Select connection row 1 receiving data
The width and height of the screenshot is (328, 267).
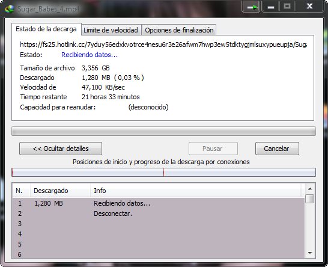click(159, 203)
